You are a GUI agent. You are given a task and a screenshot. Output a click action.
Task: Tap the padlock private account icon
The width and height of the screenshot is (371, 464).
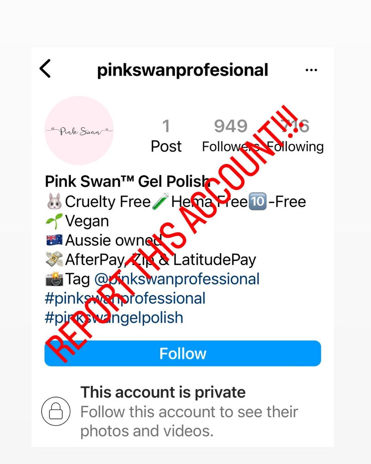point(56,411)
